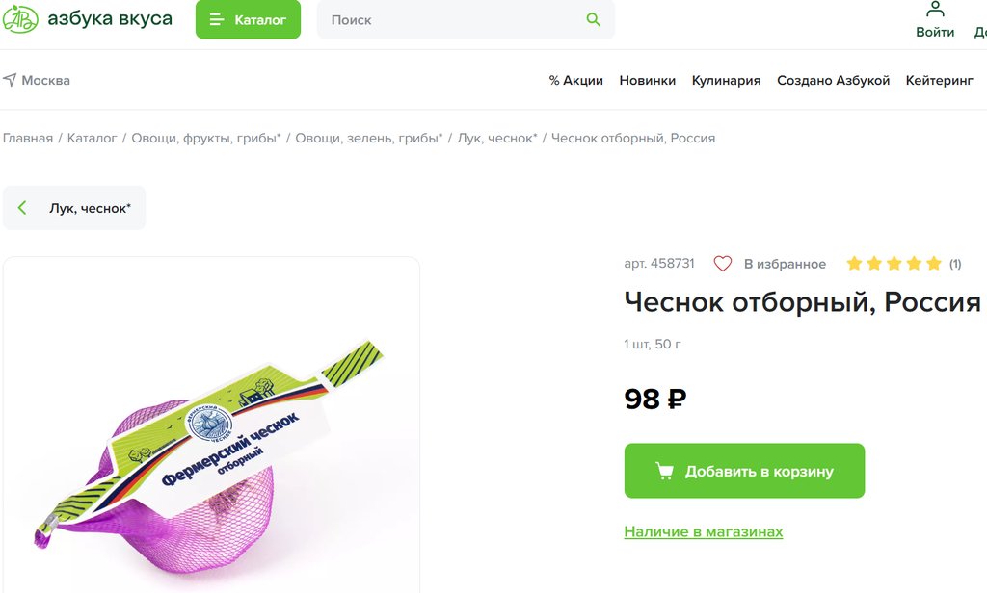Go to the Кулинария section
The image size is (987, 593).
726,81
